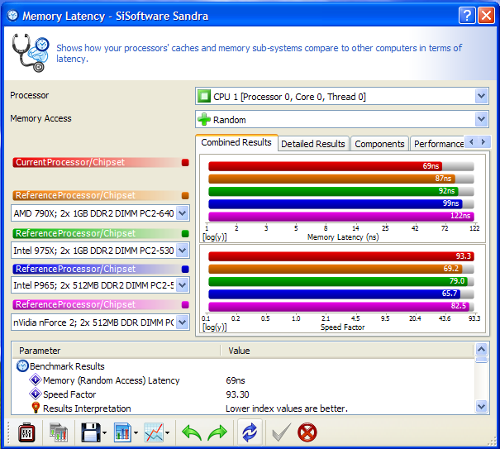Click the Benchmark Results clock icon

click(22, 366)
